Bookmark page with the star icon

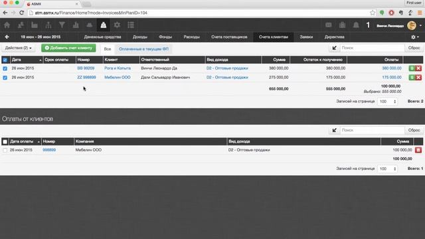373,13
